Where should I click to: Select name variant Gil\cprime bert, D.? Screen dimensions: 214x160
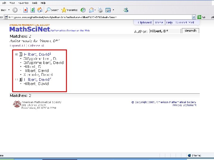(x=40, y=59)
